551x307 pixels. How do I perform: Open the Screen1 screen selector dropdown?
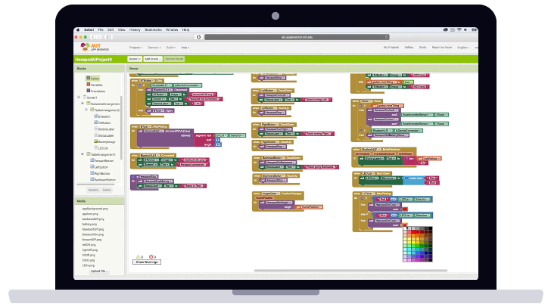click(x=135, y=59)
